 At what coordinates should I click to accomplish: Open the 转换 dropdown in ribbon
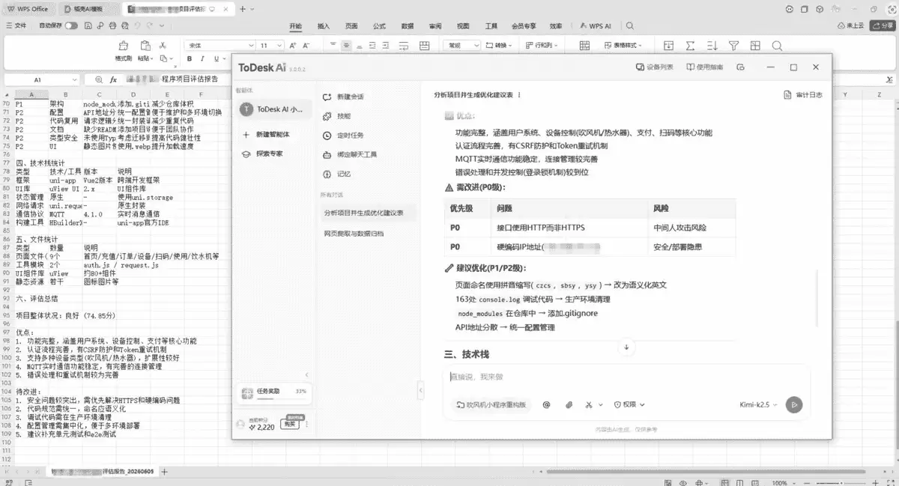point(497,46)
